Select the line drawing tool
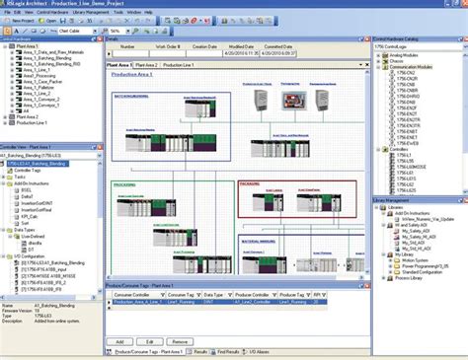The height and width of the screenshot is (360, 468). 25,31
